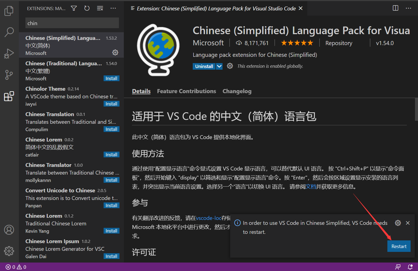418x271 pixels.
Task: Switch to the Changelog tab
Action: [237, 91]
